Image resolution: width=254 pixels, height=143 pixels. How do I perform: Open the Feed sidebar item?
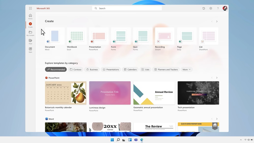(x=30, y=42)
